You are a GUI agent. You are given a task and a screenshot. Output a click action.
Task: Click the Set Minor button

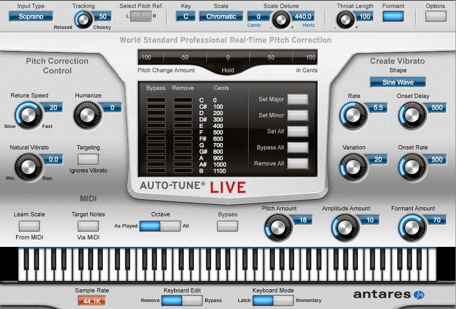point(298,115)
